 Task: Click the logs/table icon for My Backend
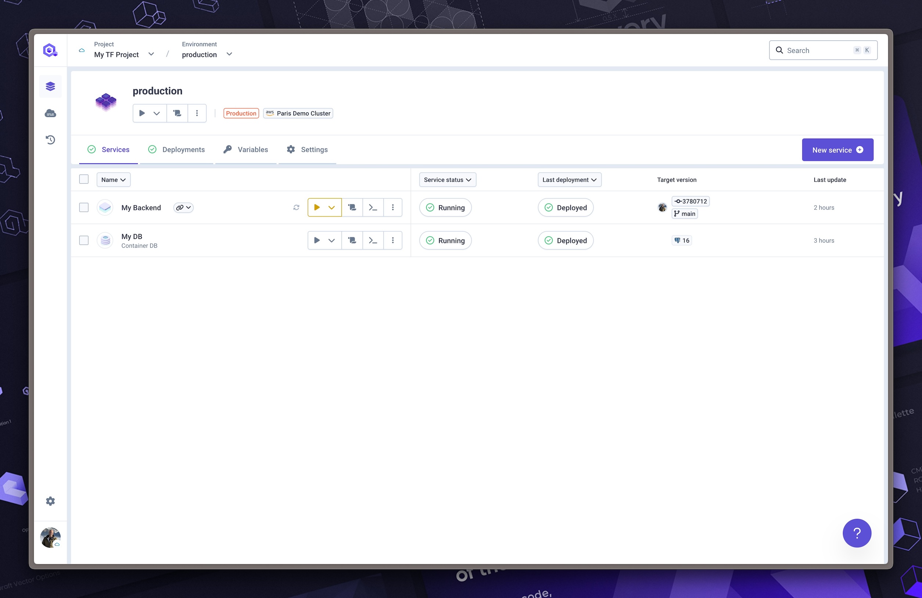click(x=352, y=207)
